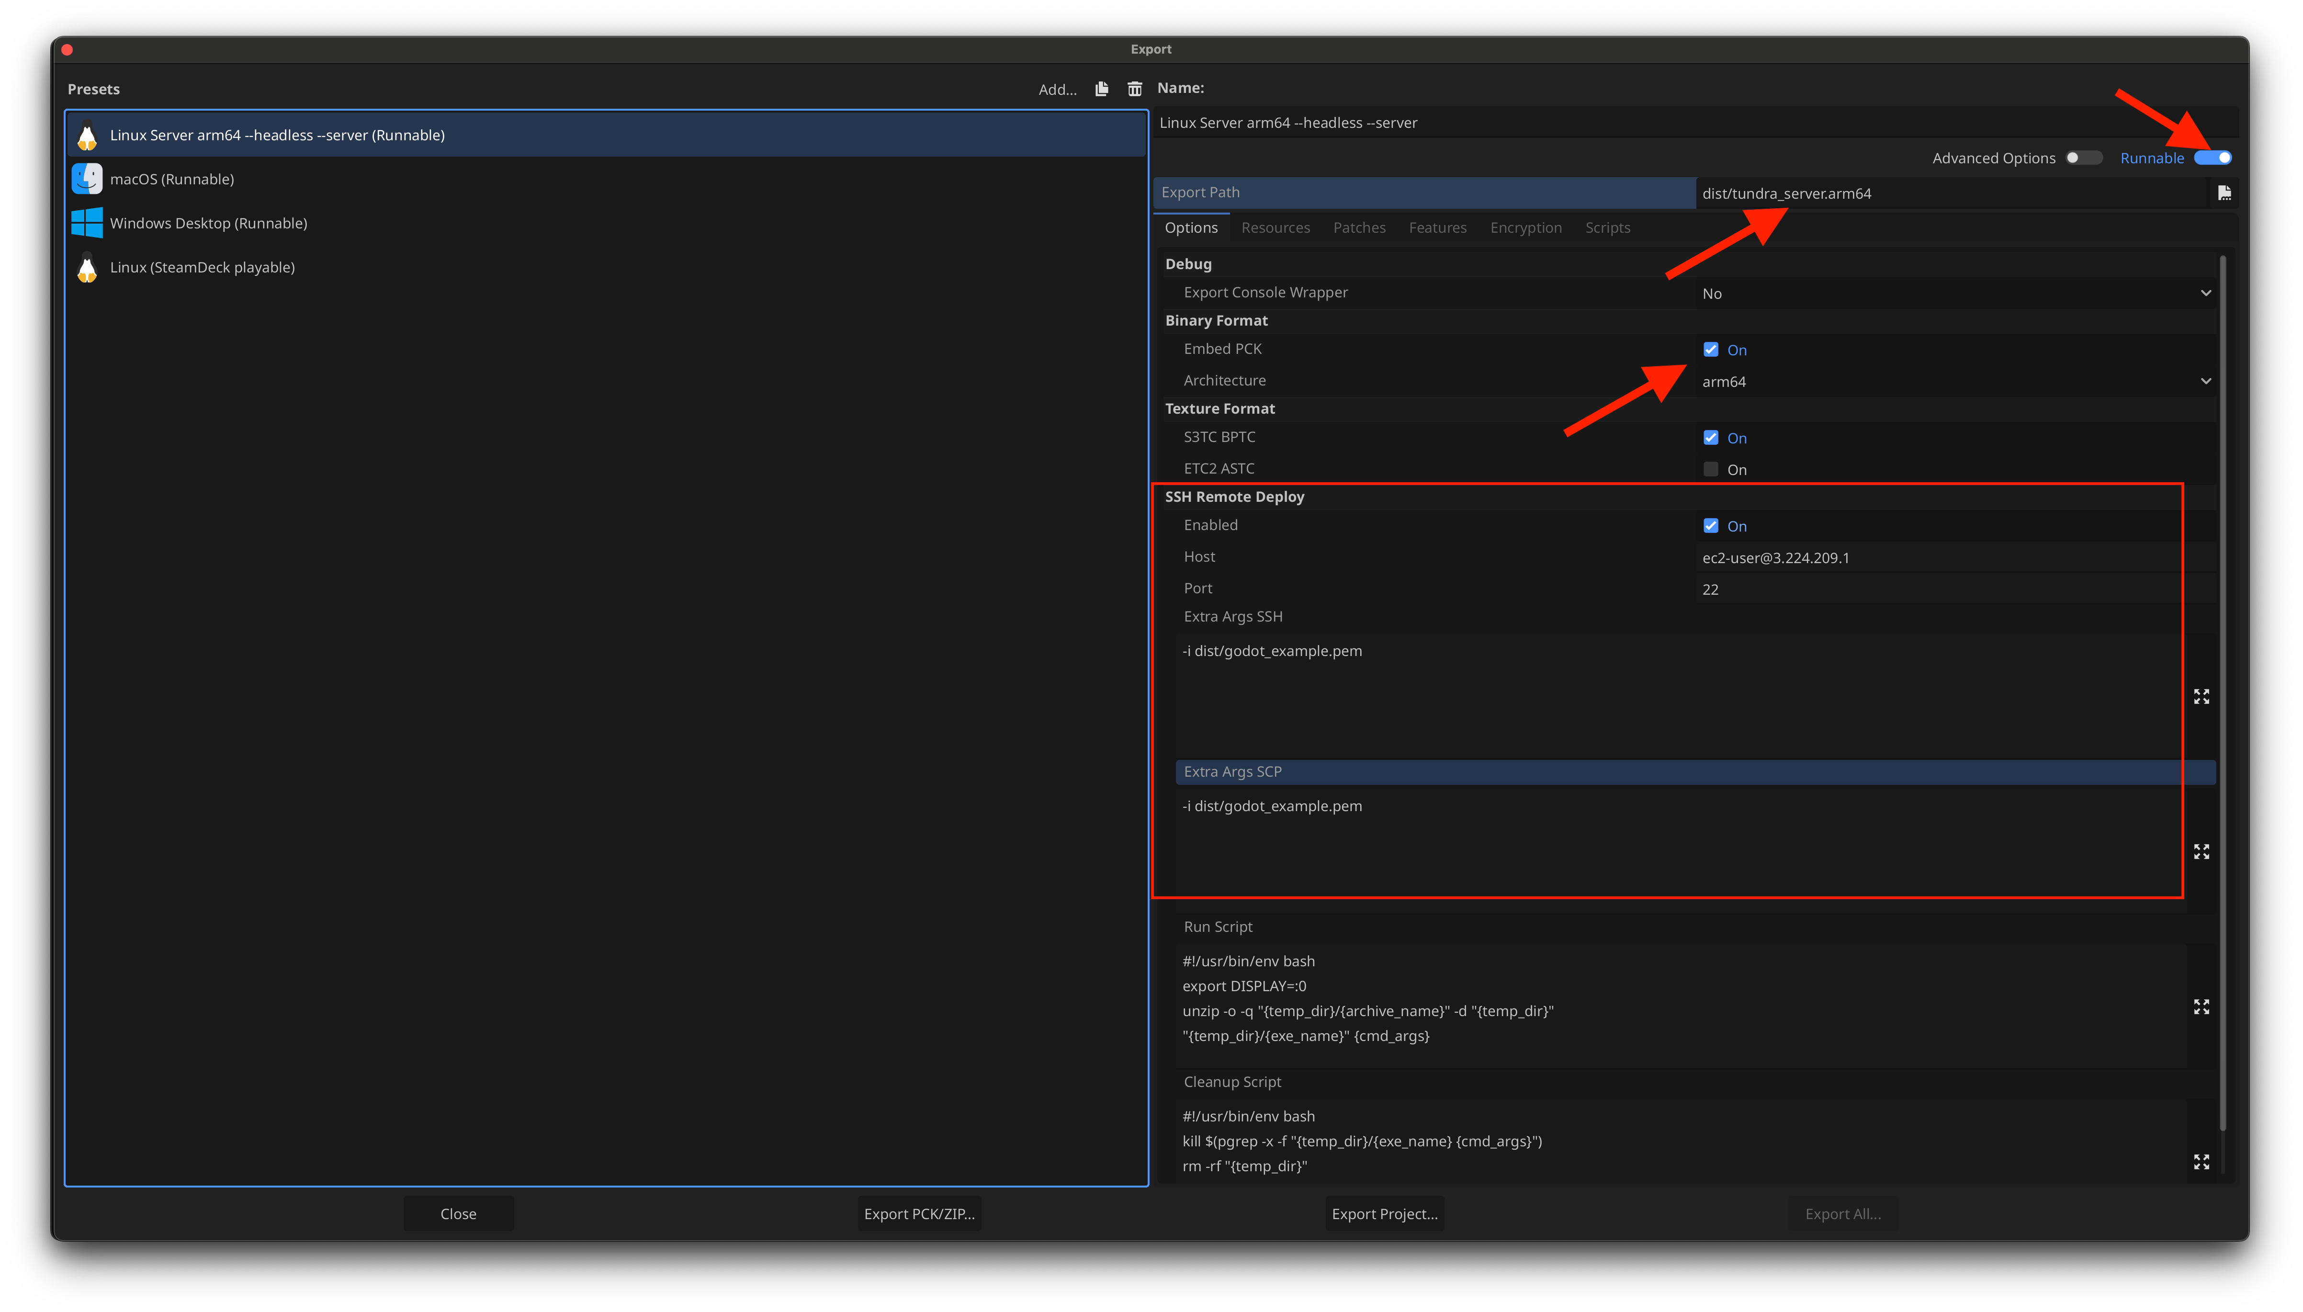Click the Export PCK/ZIP... button
This screenshot has height=1312, width=2303.
[x=919, y=1214]
